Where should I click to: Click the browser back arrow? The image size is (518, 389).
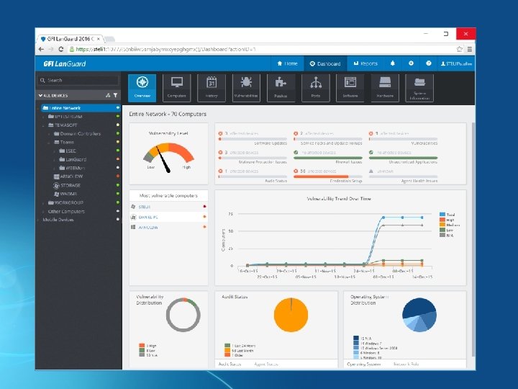click(x=41, y=49)
